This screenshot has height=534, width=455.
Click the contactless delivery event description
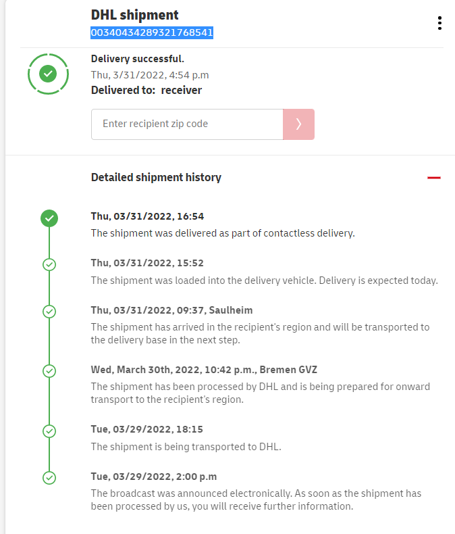[223, 233]
